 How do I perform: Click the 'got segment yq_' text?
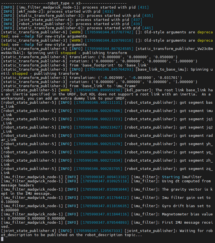(x=196, y=152)
